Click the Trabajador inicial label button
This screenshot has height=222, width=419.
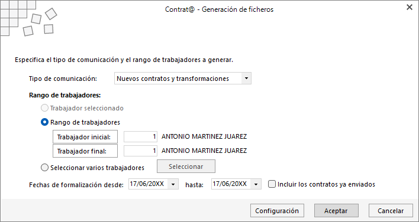tap(85, 137)
